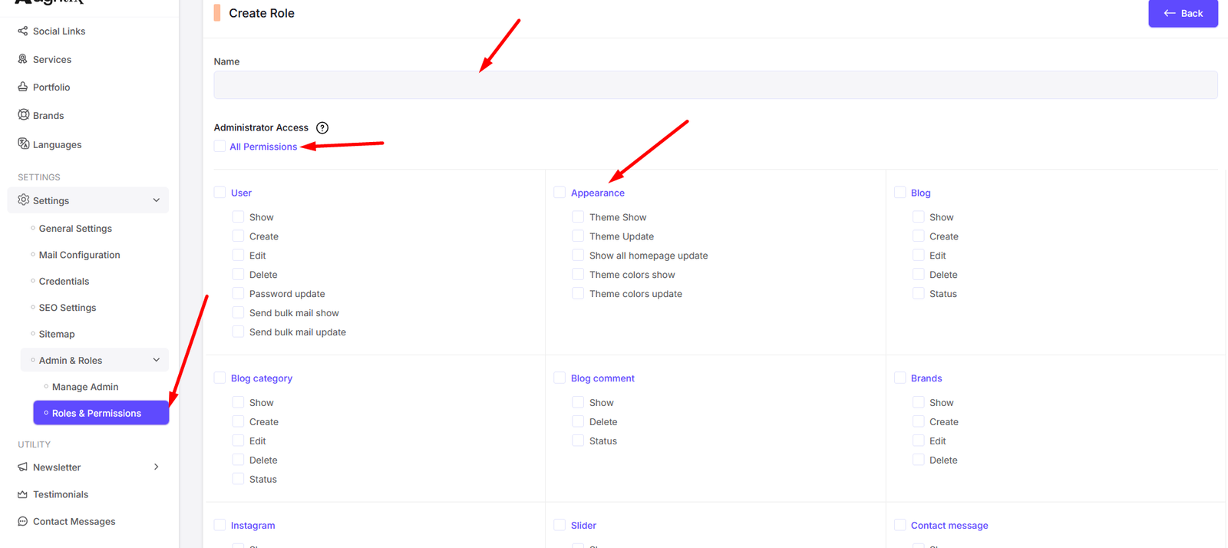
Task: Expand the Newsletter menu arrow
Action: coord(157,467)
